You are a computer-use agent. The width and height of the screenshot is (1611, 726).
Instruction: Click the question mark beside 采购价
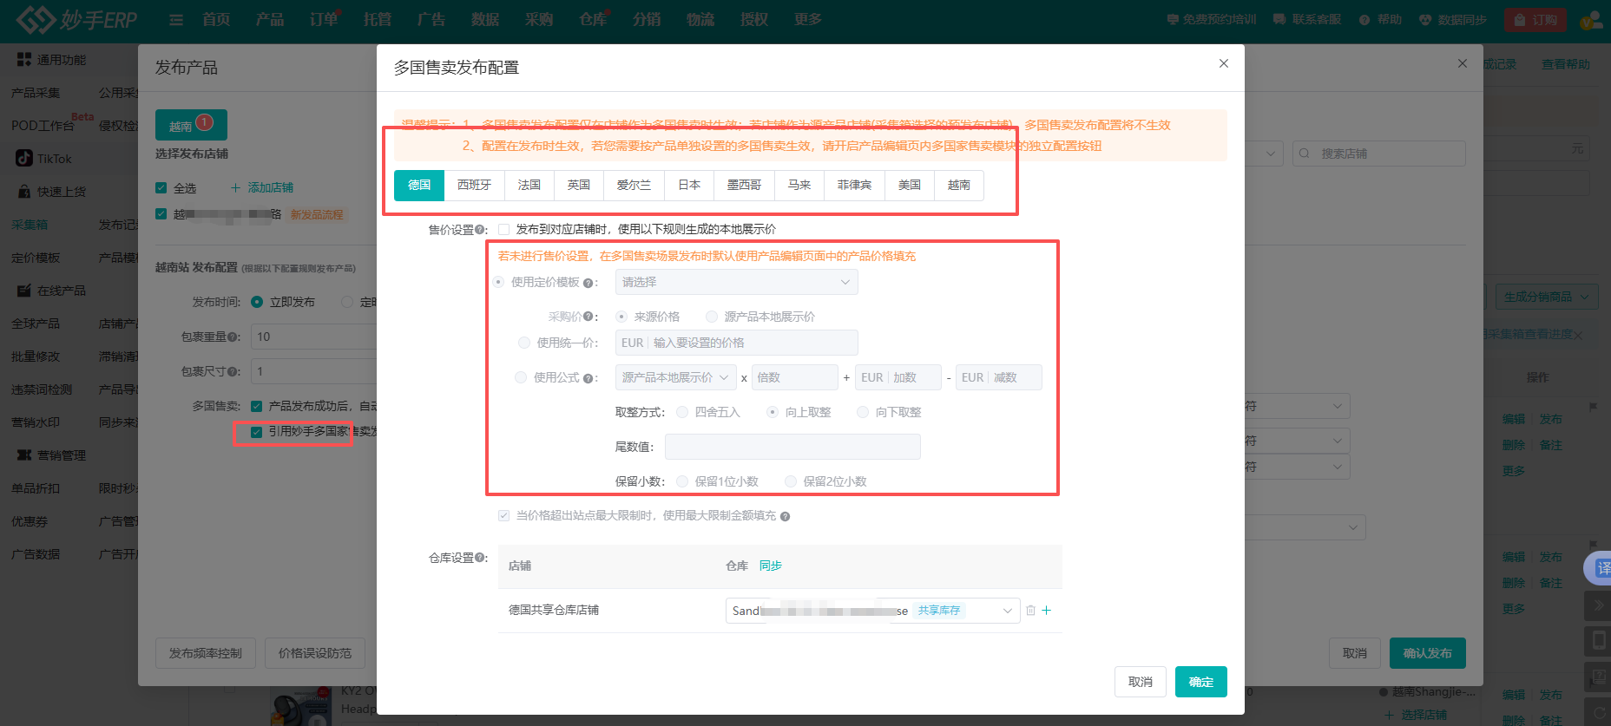tap(588, 317)
